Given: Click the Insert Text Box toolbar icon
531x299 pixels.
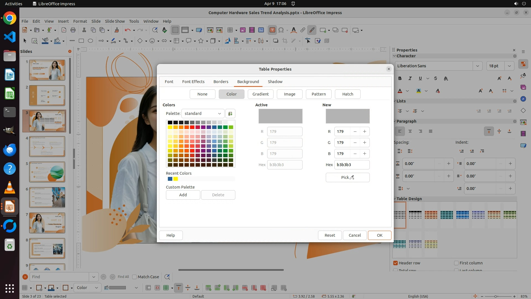Looking at the screenshot, I should 272,30.
